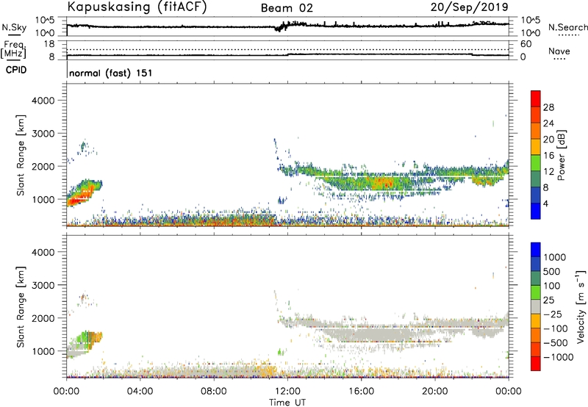
Task: Click the -500 tick on Velocity colorbar
Action: [x=555, y=343]
